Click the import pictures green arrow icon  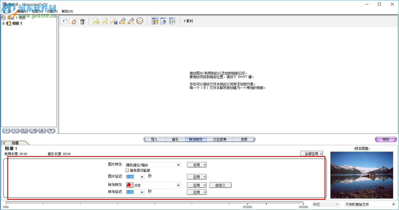[96, 21]
